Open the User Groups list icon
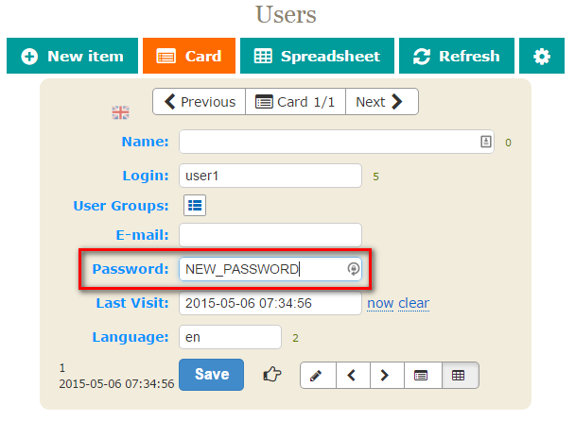This screenshot has height=421, width=575. (195, 206)
